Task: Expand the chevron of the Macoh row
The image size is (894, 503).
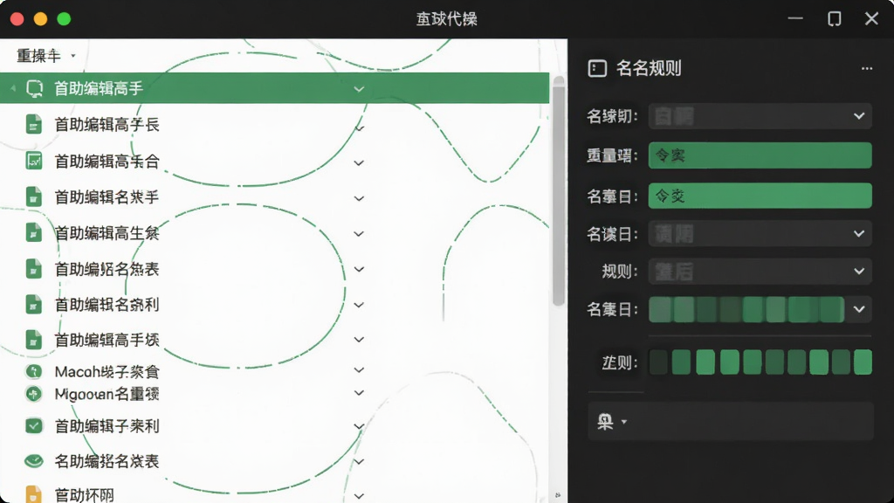Action: point(359,370)
